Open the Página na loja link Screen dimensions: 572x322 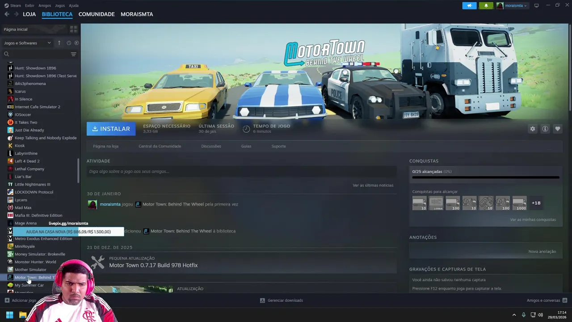pyautogui.click(x=105, y=146)
